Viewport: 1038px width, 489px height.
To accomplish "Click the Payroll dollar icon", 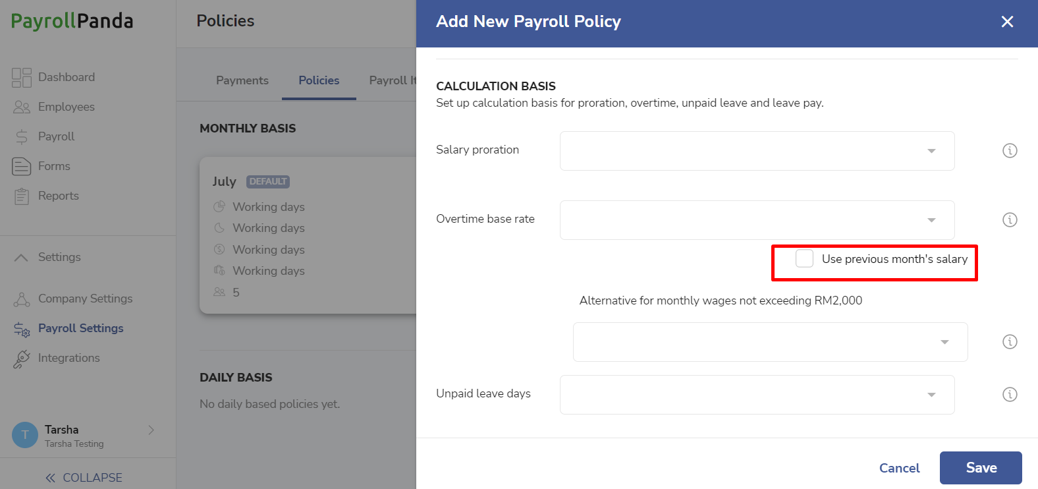I will point(22,136).
